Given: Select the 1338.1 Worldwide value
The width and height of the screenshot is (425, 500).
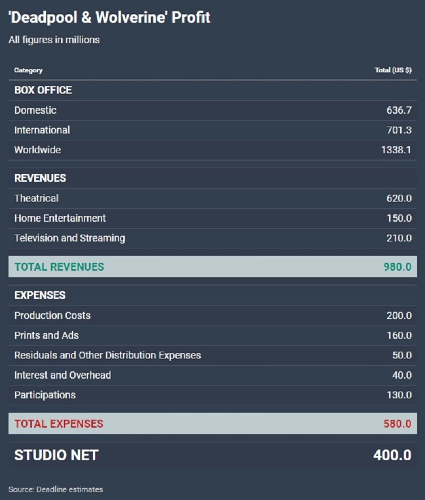Looking at the screenshot, I should pyautogui.click(x=396, y=150).
